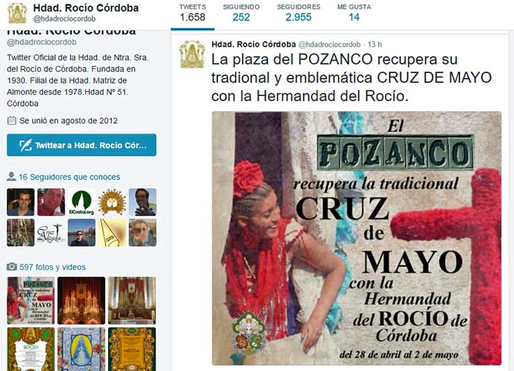Viewport: 514px width, 371px height.
Task: Open the yellow capirote follower avatar
Action: [x=112, y=232]
